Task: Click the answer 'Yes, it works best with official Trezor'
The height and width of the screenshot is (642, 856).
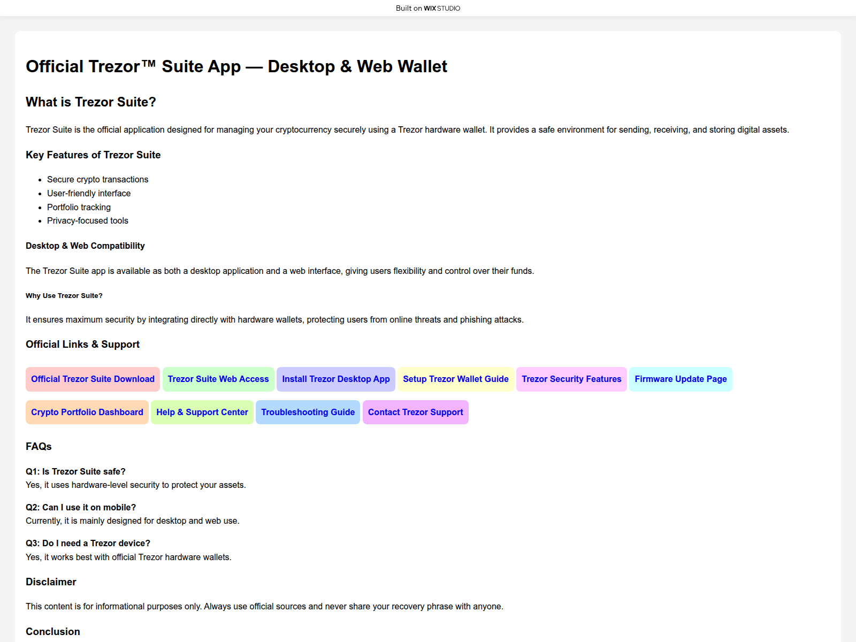Action: [x=128, y=557]
